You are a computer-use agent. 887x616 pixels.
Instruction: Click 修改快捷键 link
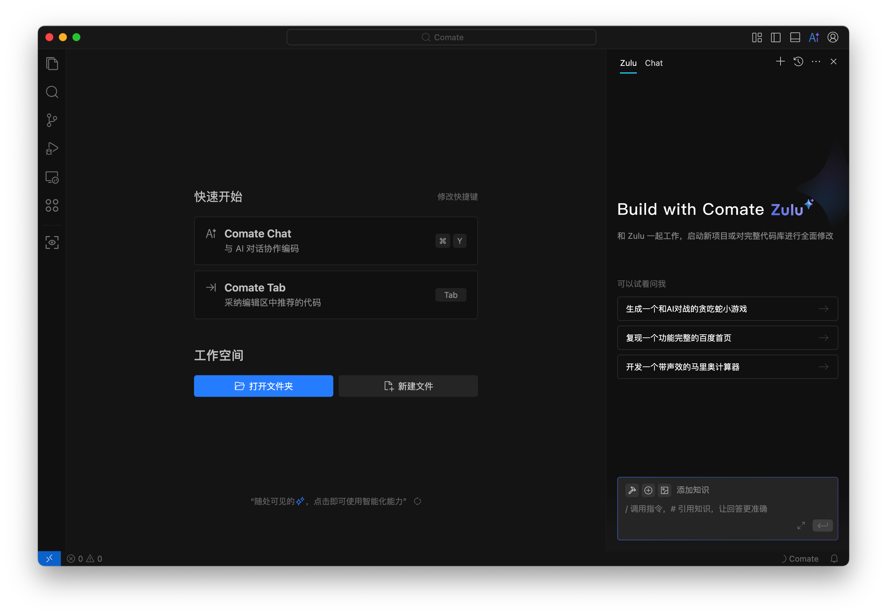coord(457,197)
